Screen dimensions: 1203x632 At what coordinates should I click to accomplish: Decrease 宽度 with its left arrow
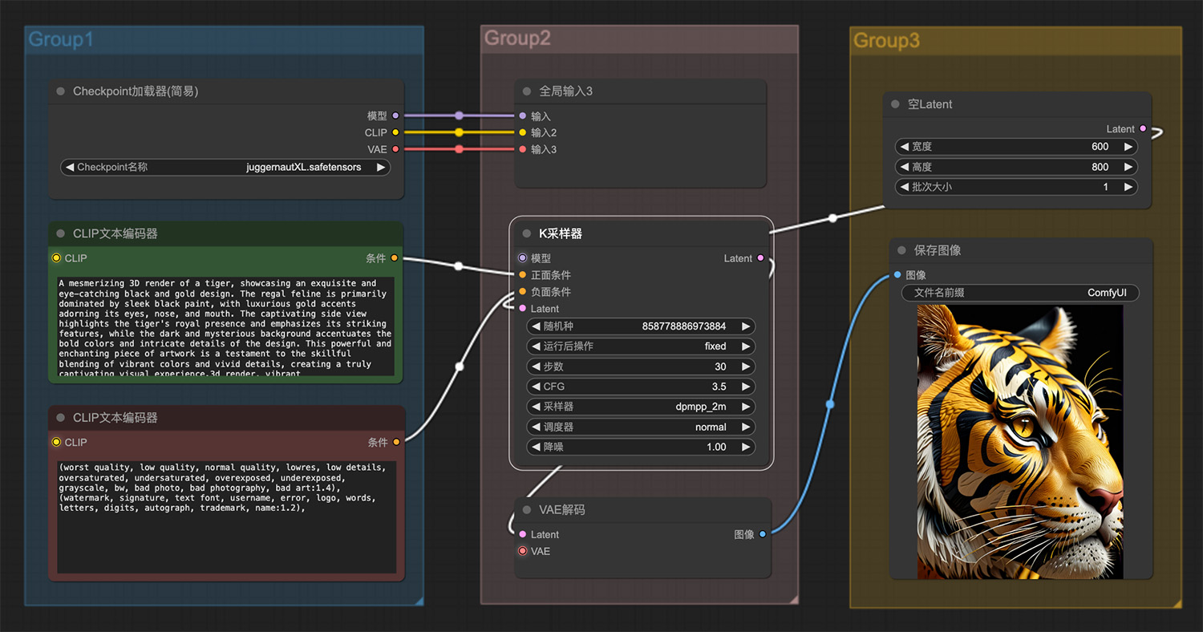(x=904, y=147)
